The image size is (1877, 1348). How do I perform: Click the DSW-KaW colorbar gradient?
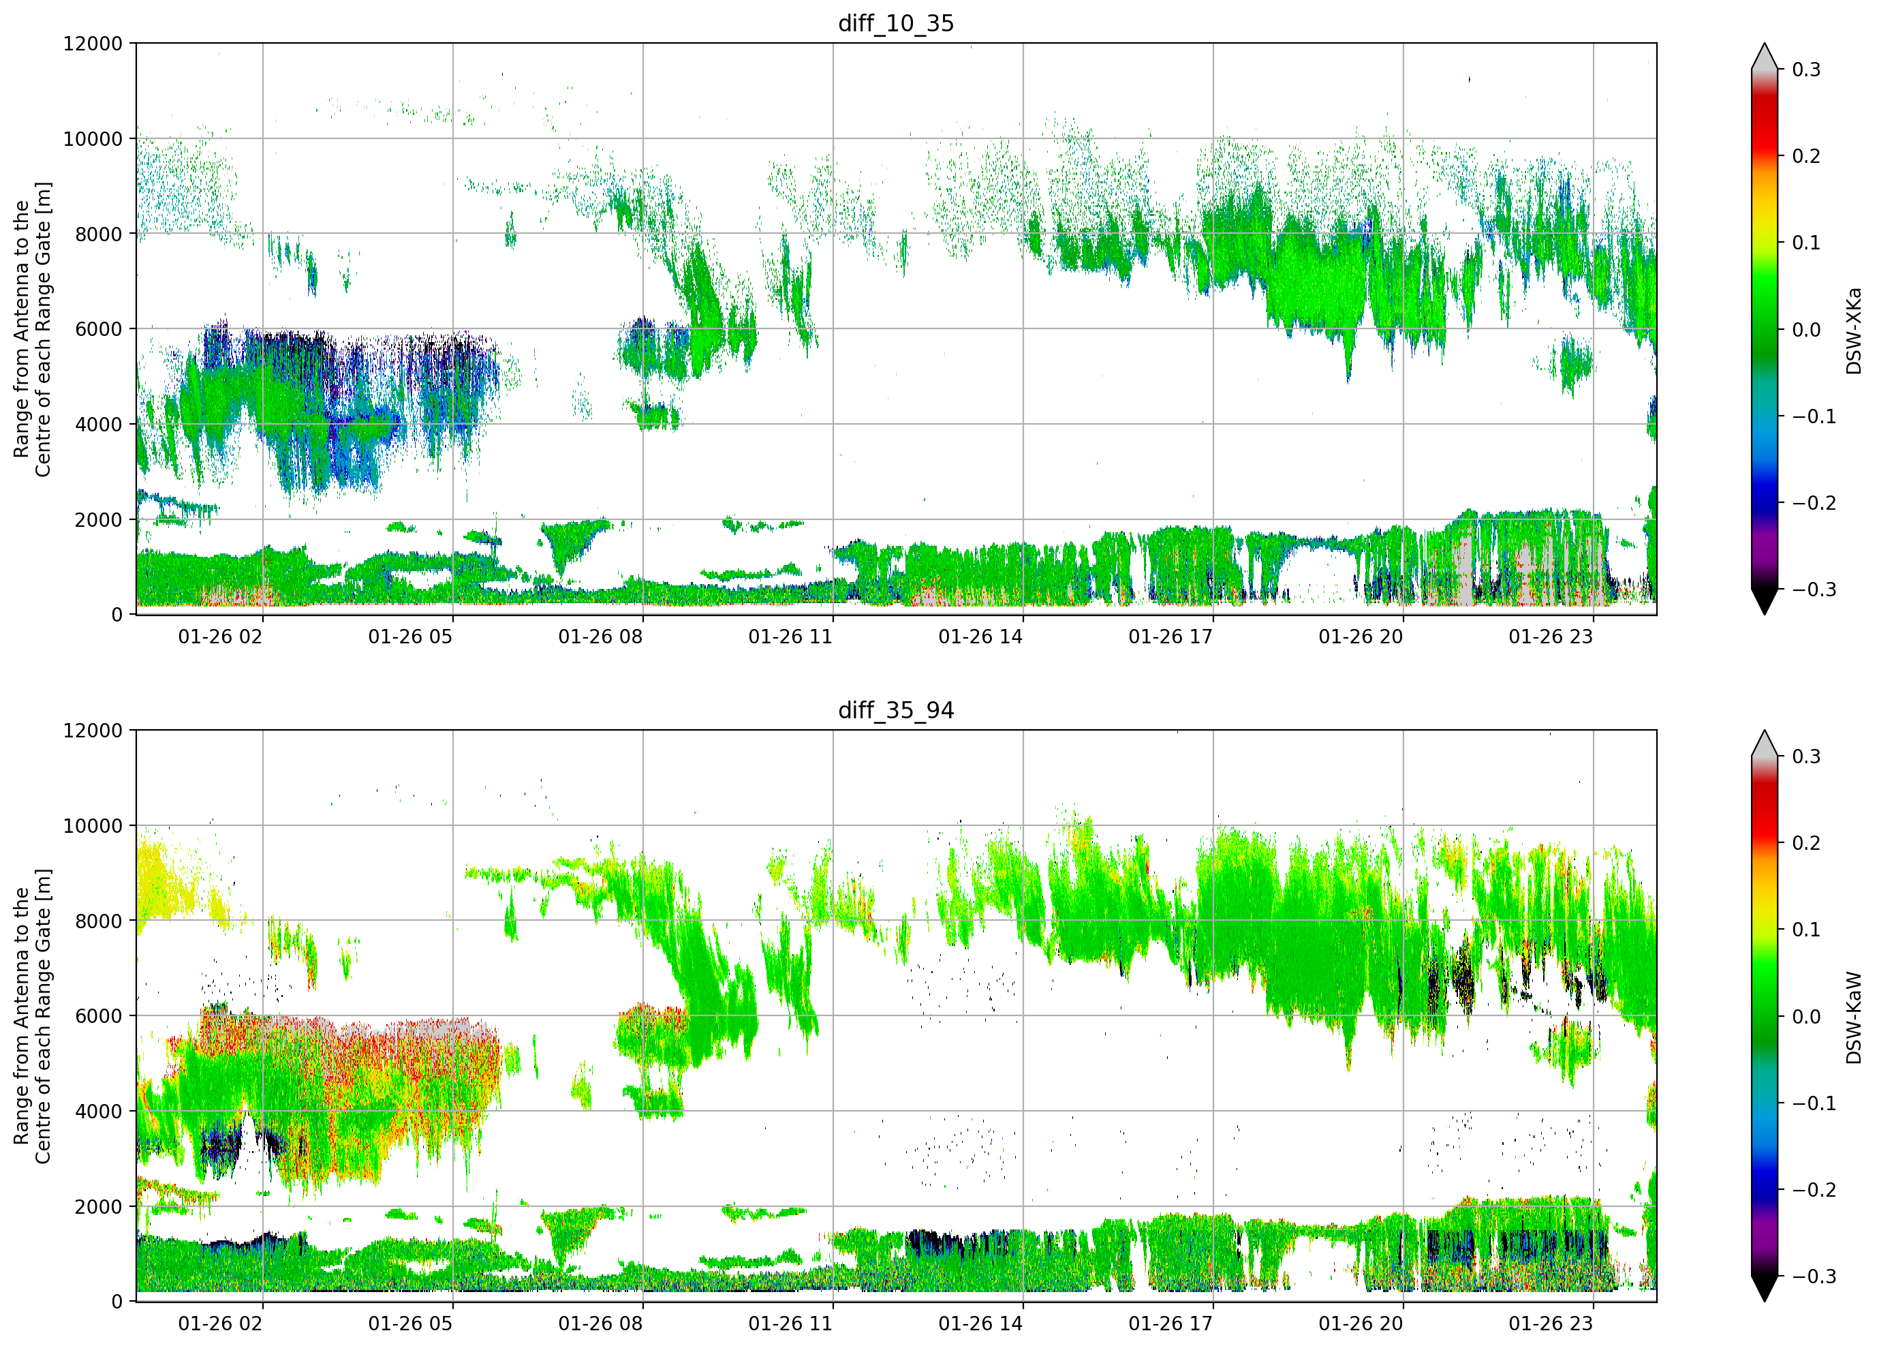tap(1765, 1016)
